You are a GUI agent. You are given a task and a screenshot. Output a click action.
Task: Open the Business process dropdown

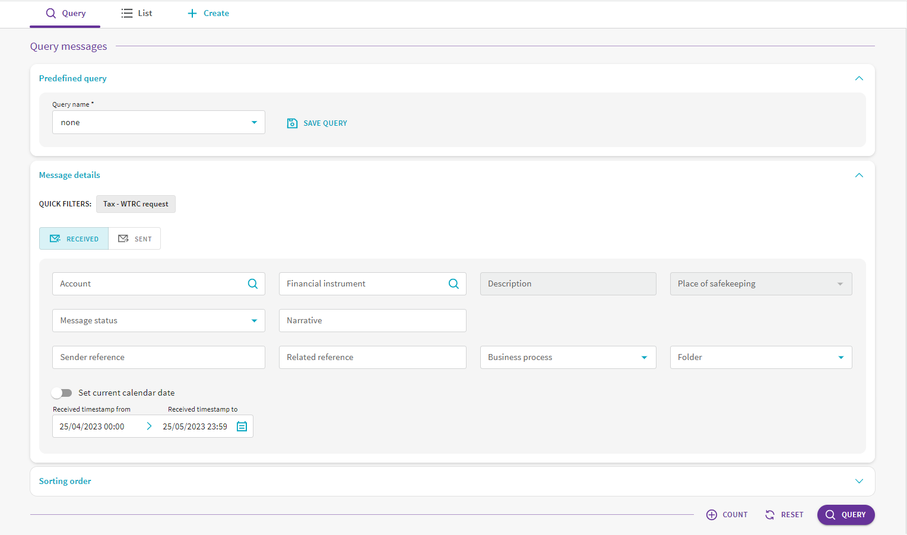[x=567, y=358]
